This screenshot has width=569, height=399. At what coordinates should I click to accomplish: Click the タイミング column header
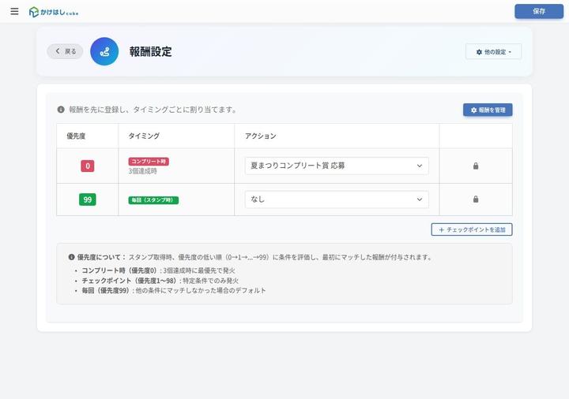[x=144, y=136]
